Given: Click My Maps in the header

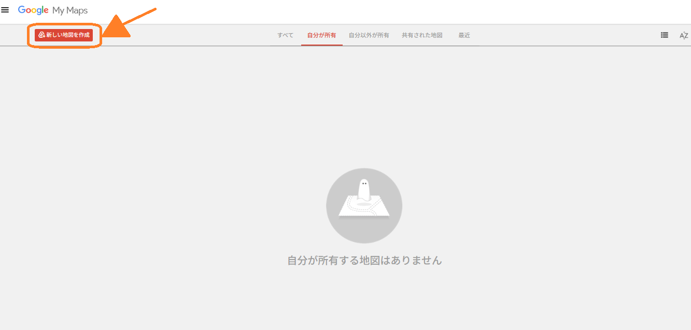Looking at the screenshot, I should click(70, 9).
